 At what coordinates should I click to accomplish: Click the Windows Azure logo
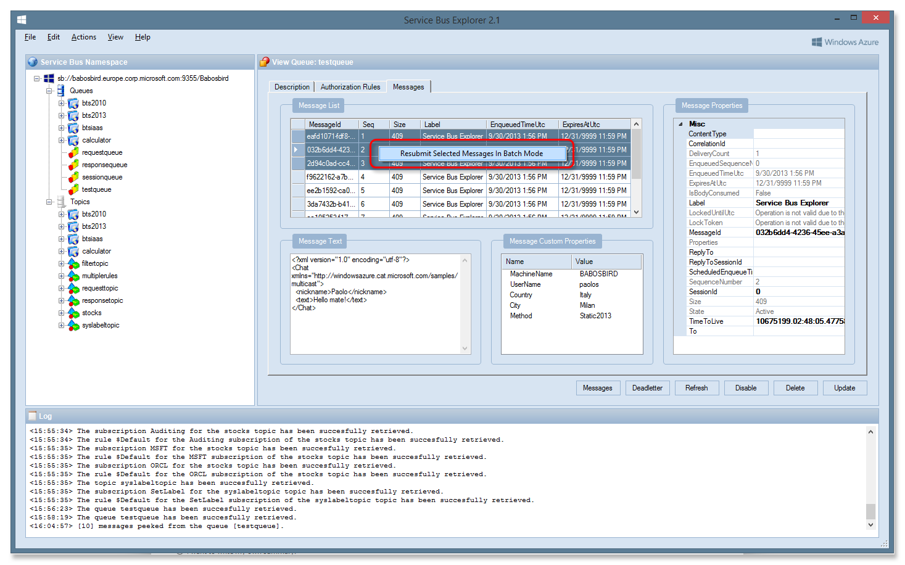click(x=845, y=42)
